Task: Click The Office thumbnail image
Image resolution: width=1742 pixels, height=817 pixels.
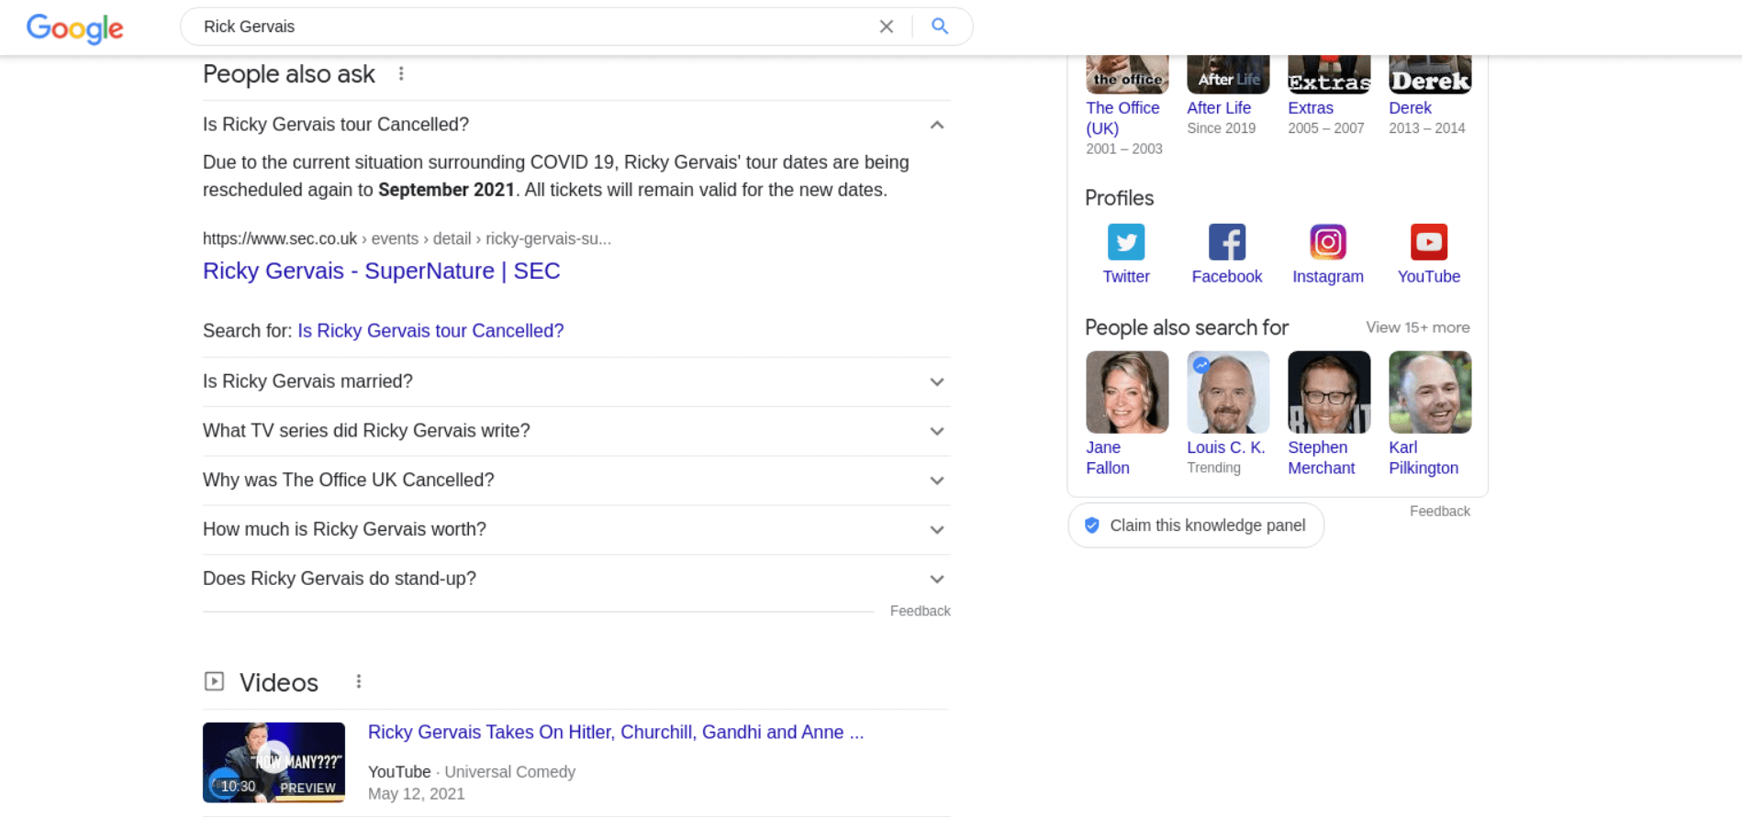Action: (1127, 75)
